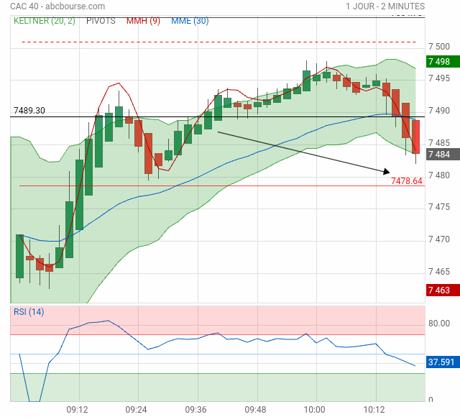Click the red 7 463 price tag
Screen dimensions: 460x417
(x=443, y=290)
